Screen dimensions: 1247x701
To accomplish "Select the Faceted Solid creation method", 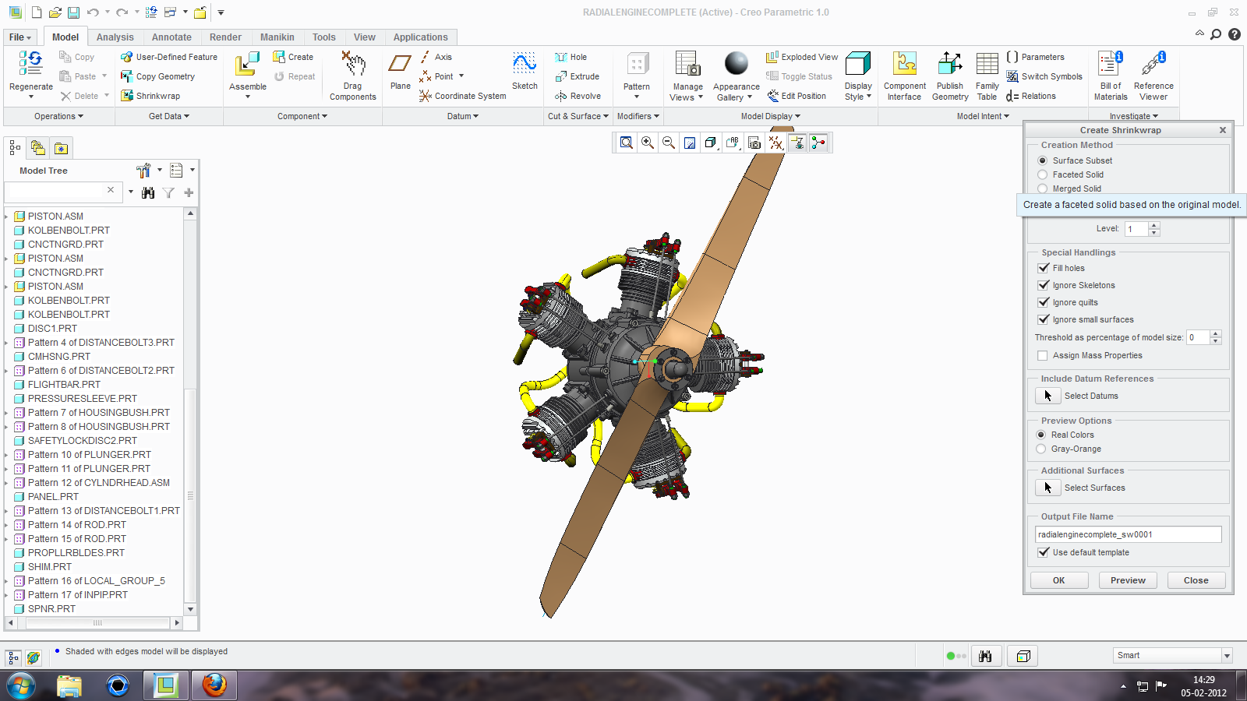I will coord(1042,174).
